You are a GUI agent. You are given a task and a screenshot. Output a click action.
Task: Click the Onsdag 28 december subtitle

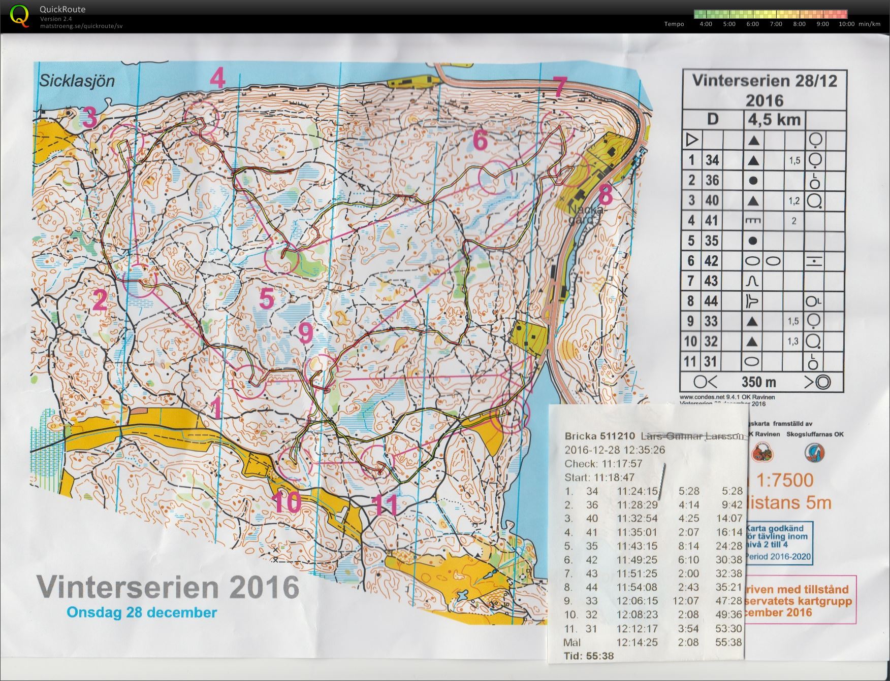point(142,612)
